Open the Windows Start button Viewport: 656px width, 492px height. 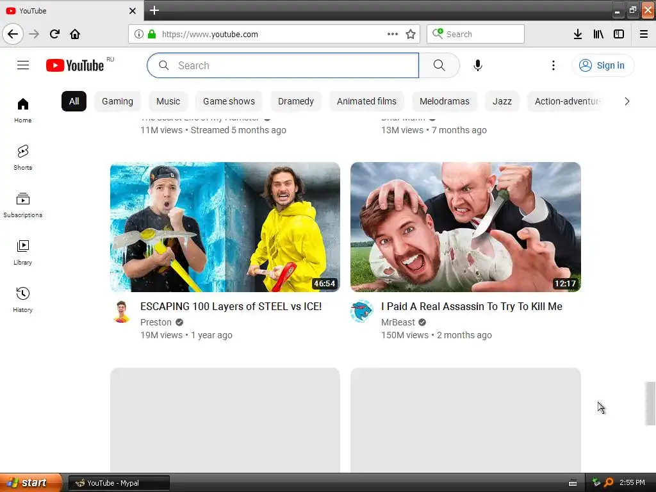click(x=31, y=482)
